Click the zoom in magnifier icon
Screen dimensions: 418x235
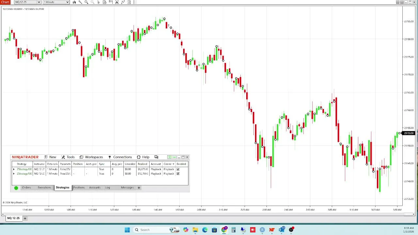coord(86,2)
